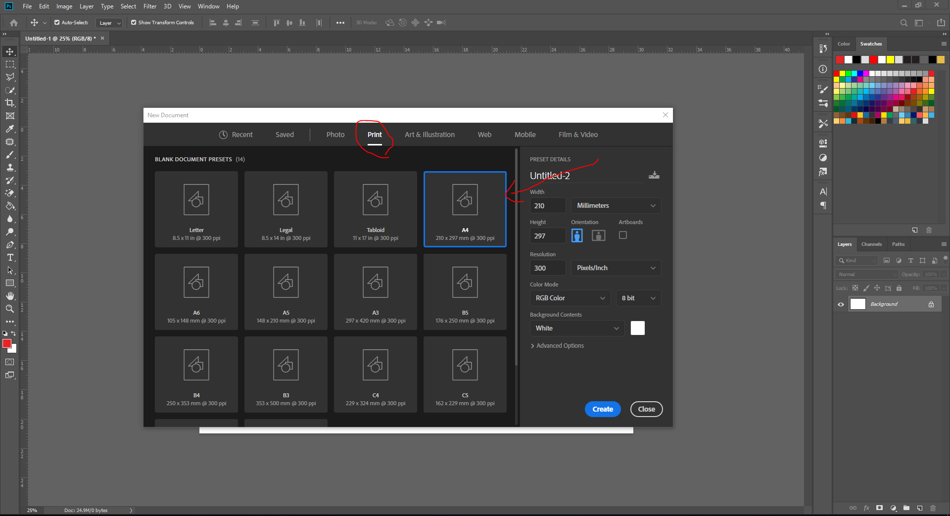The height and width of the screenshot is (516, 950).
Task: Select the Horizontal Type tool
Action: point(10,257)
